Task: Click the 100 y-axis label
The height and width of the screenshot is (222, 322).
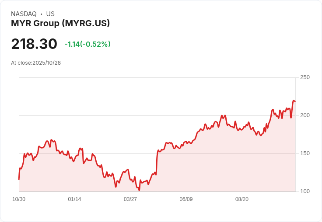Action: coord(304,191)
